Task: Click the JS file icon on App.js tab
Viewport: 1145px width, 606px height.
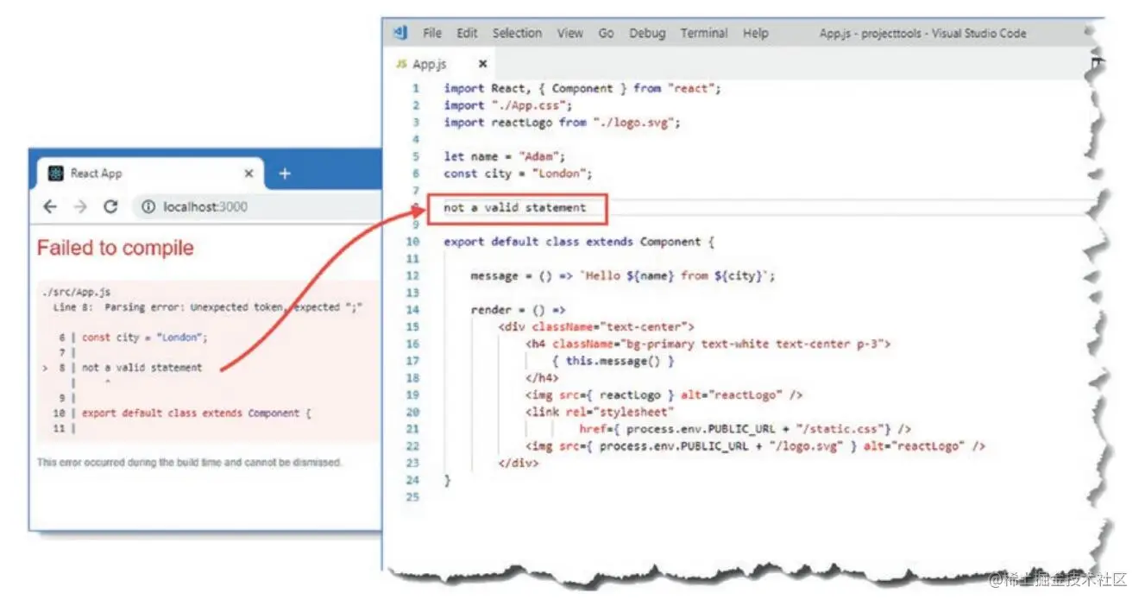Action: pos(401,64)
